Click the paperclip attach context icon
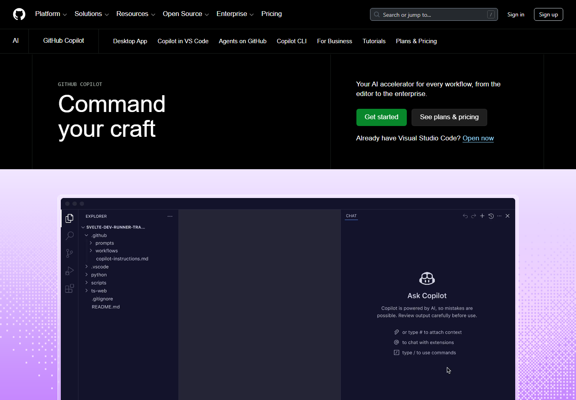 point(396,332)
